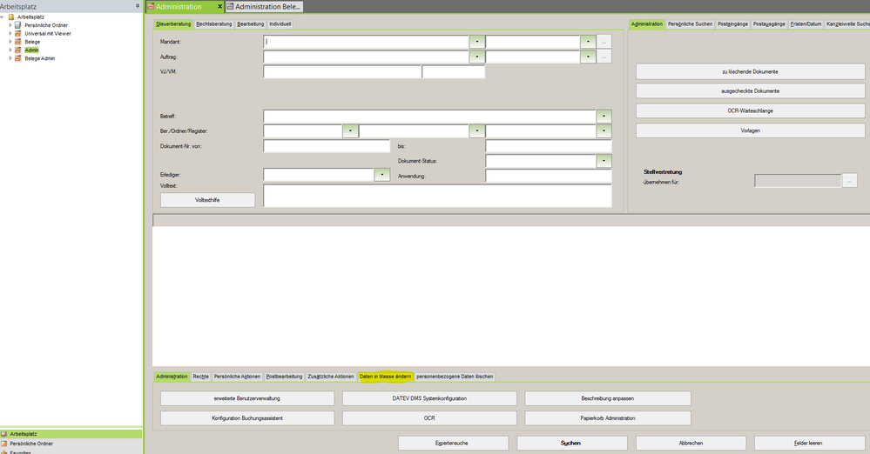Open the OCR-Warteschlange

(x=750, y=110)
